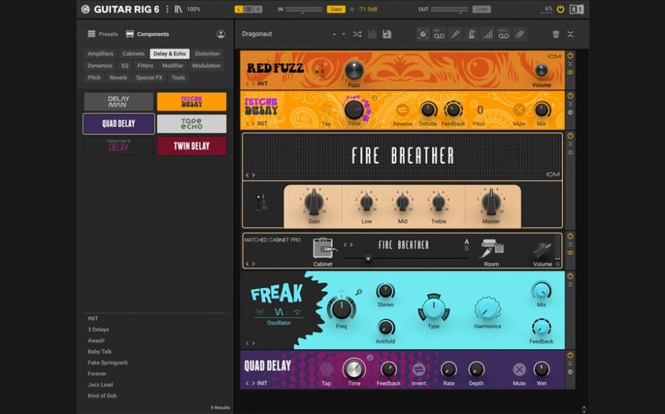The height and width of the screenshot is (414, 665).
Task: Toggle Red Fuzz power button
Action: [x=570, y=56]
